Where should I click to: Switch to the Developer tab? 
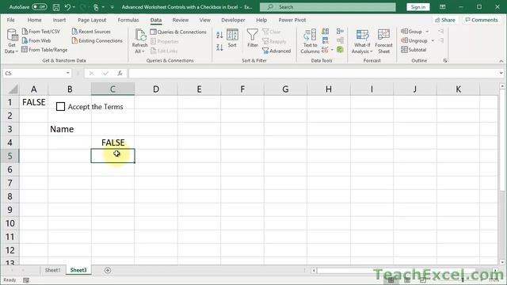click(x=233, y=20)
